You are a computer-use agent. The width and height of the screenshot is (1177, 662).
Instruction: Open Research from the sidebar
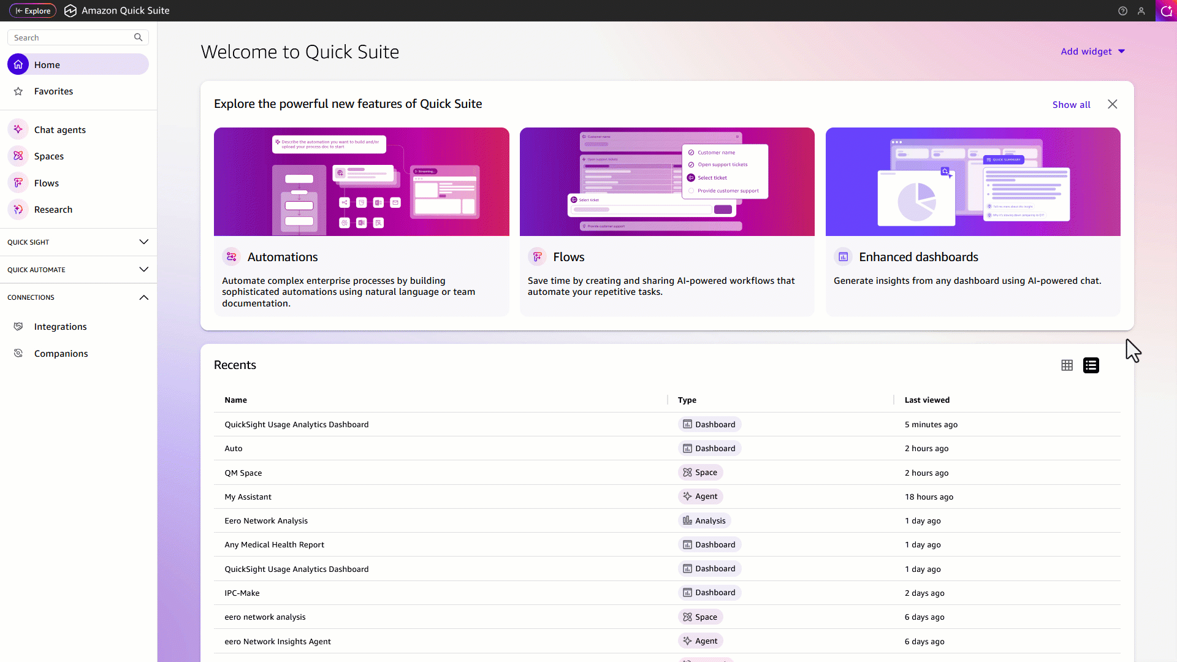point(53,210)
